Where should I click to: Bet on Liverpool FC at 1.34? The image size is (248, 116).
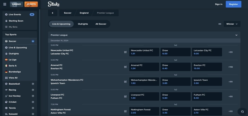pos(144,96)
